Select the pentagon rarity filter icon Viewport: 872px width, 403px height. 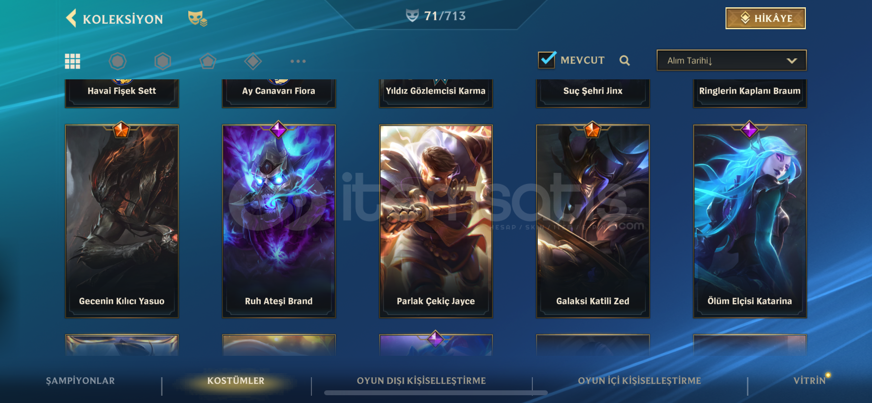(208, 61)
